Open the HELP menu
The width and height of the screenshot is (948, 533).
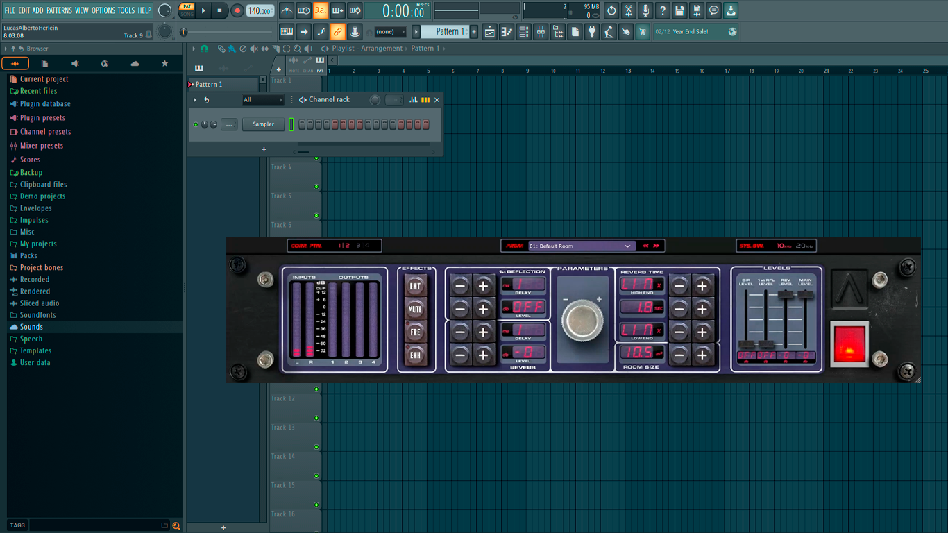click(x=144, y=10)
